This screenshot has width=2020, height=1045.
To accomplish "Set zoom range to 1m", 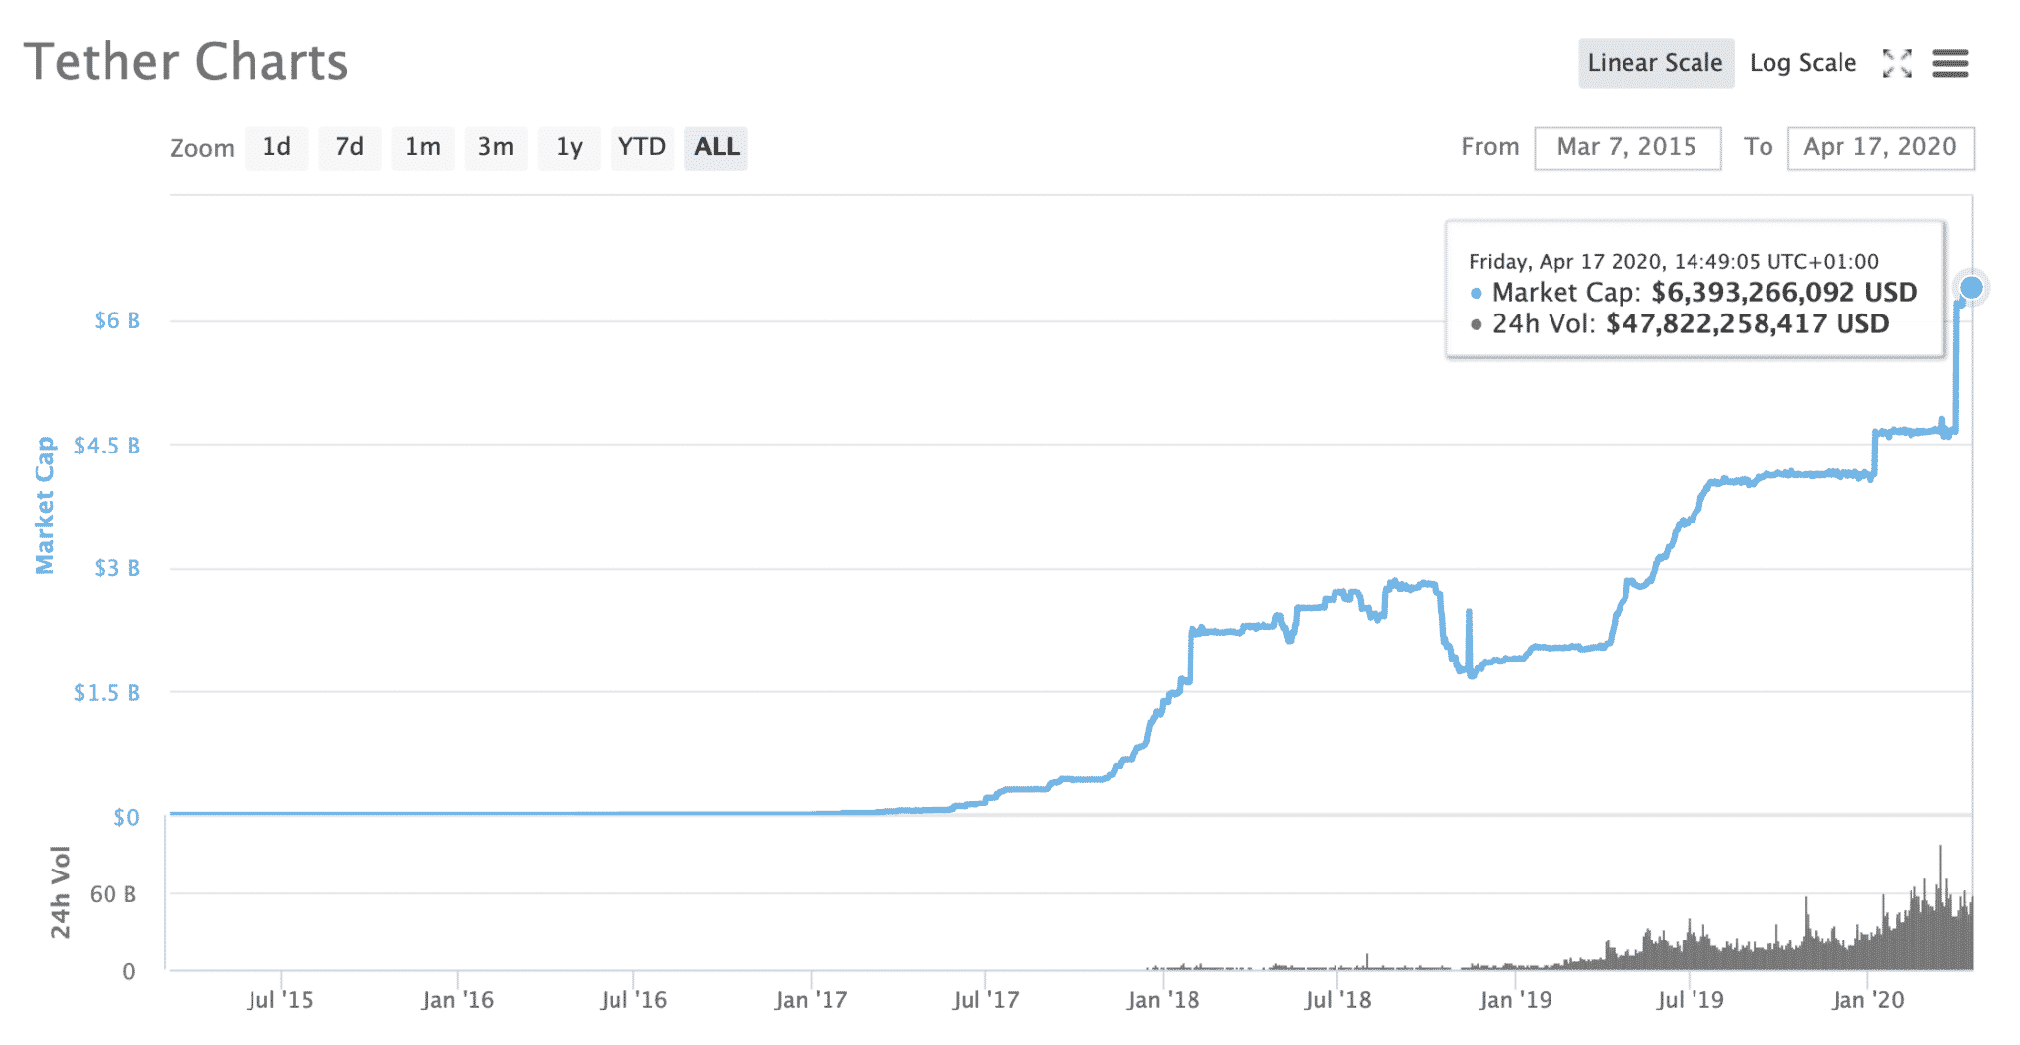I will point(422,148).
